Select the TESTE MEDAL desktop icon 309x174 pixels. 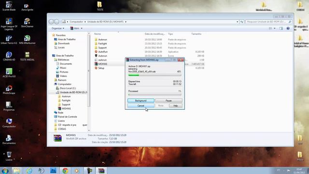27,56
